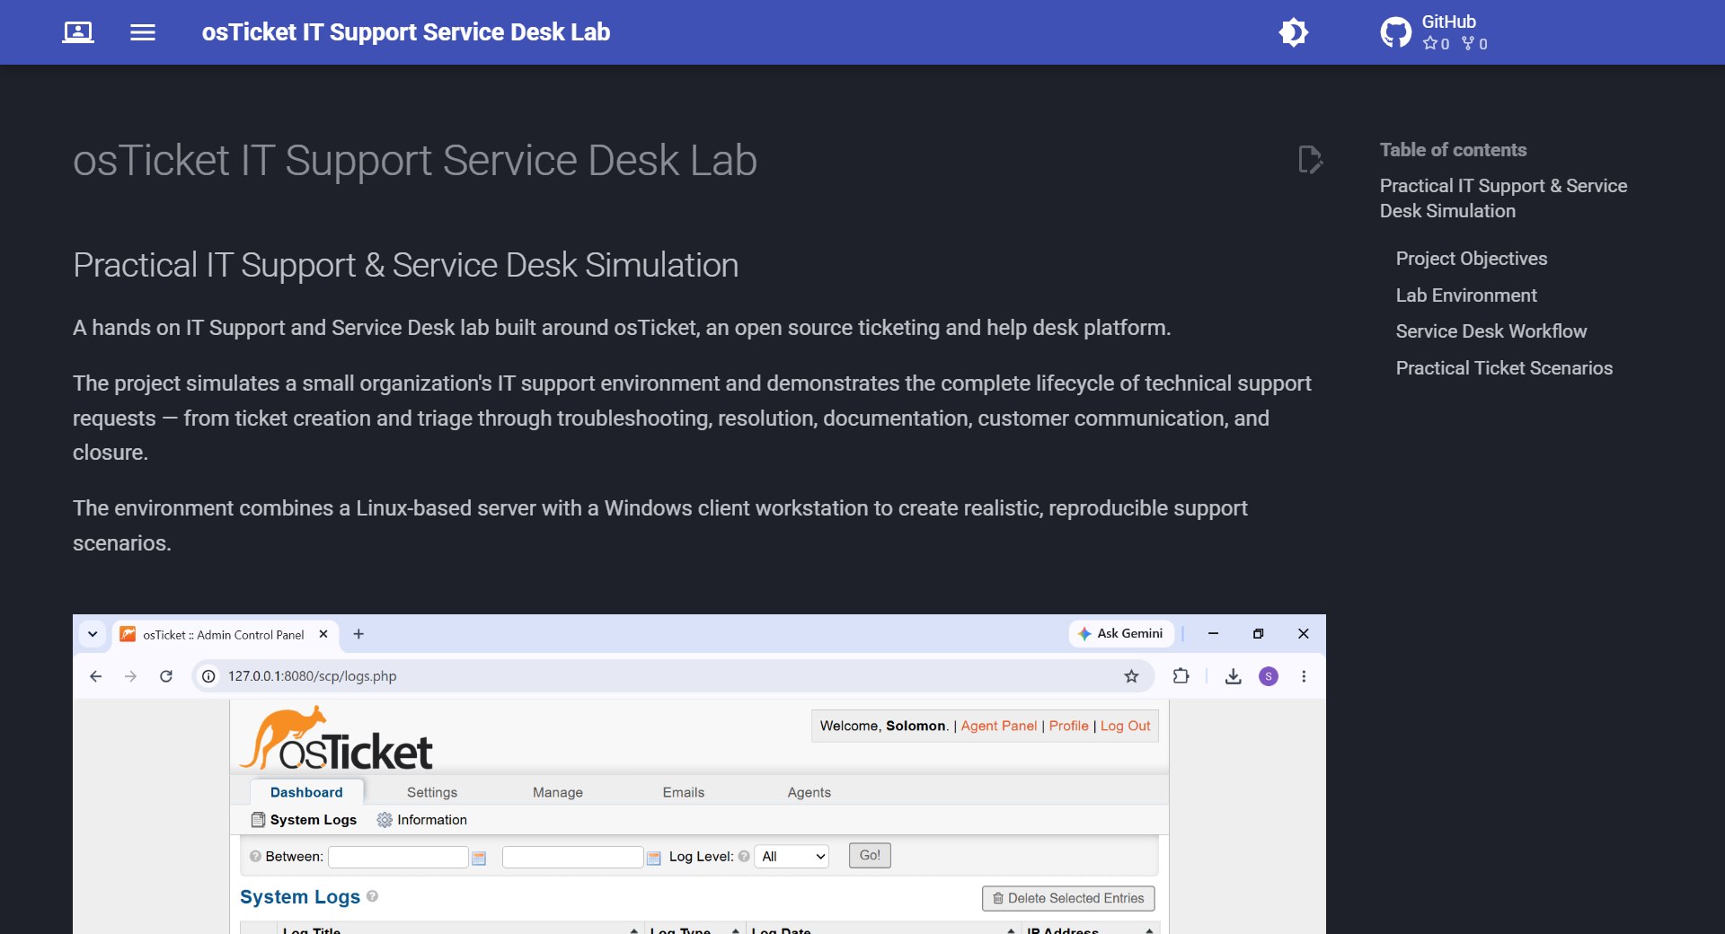Close the osTicket Admin Control Panel tab
The width and height of the screenshot is (1725, 934).
323,634
